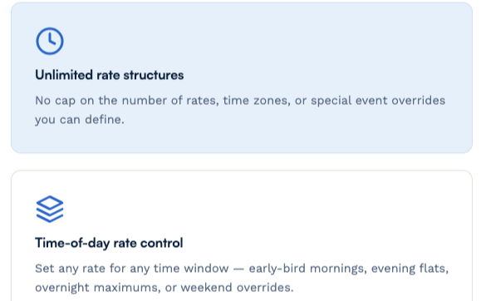Click the words 'evening flats'
This screenshot has height=301, width=481.
tap(410, 269)
